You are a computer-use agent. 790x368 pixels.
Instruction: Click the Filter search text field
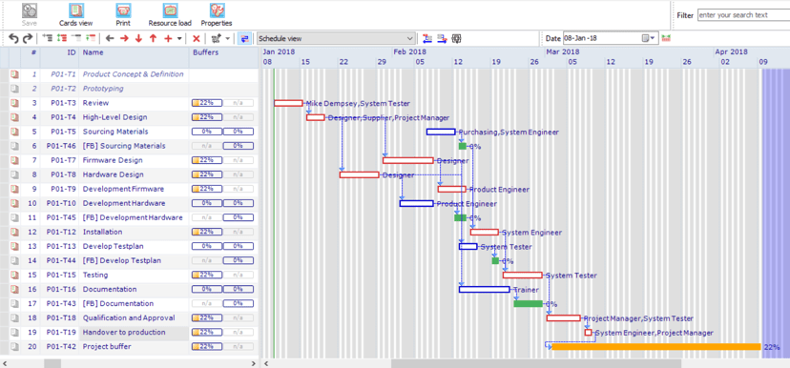click(743, 15)
